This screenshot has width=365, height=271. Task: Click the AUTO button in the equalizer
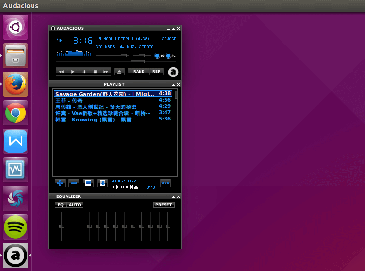tap(75, 205)
